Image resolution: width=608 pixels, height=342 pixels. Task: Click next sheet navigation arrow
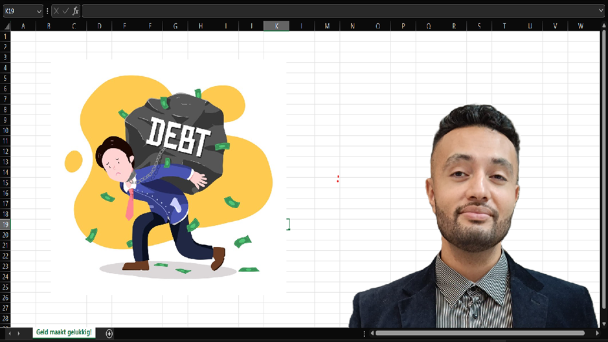pos(19,334)
